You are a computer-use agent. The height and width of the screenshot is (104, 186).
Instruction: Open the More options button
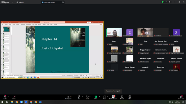click(130, 97)
